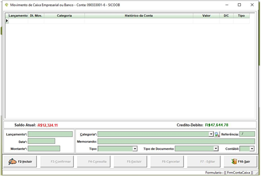261x176 pixels.
Task: Click the Credito-Debito value R$47,644.78
Action: click(x=217, y=125)
